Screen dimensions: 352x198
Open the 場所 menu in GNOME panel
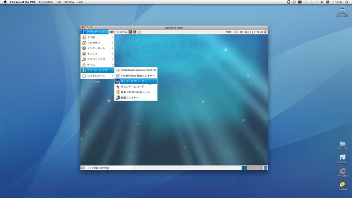click(112, 32)
